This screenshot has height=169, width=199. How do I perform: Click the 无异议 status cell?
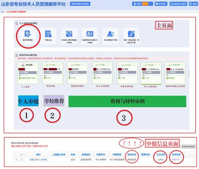(161, 160)
